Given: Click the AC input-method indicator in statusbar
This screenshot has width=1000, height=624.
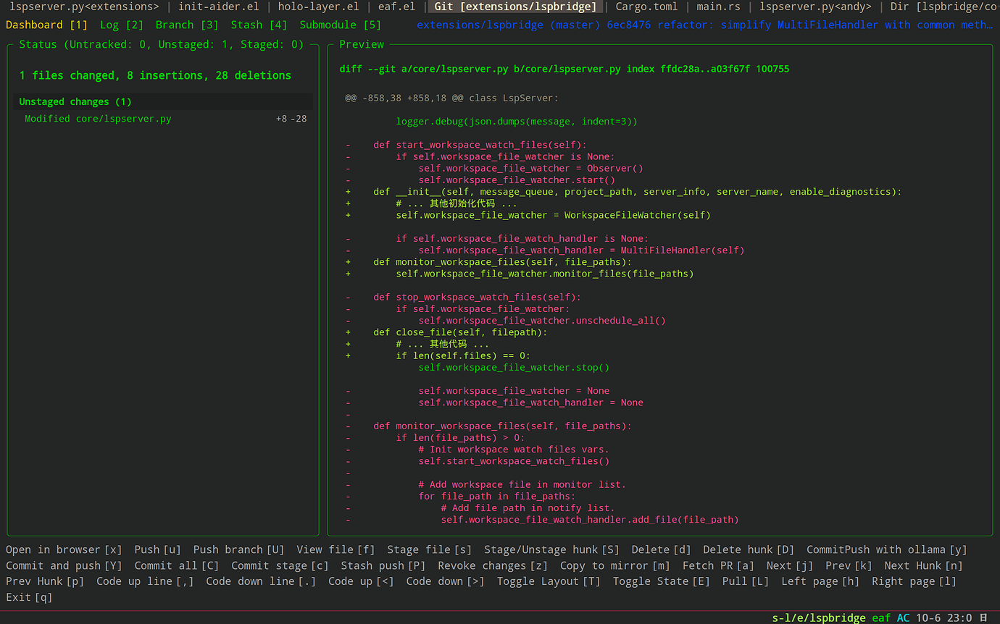Looking at the screenshot, I should pyautogui.click(x=903, y=617).
